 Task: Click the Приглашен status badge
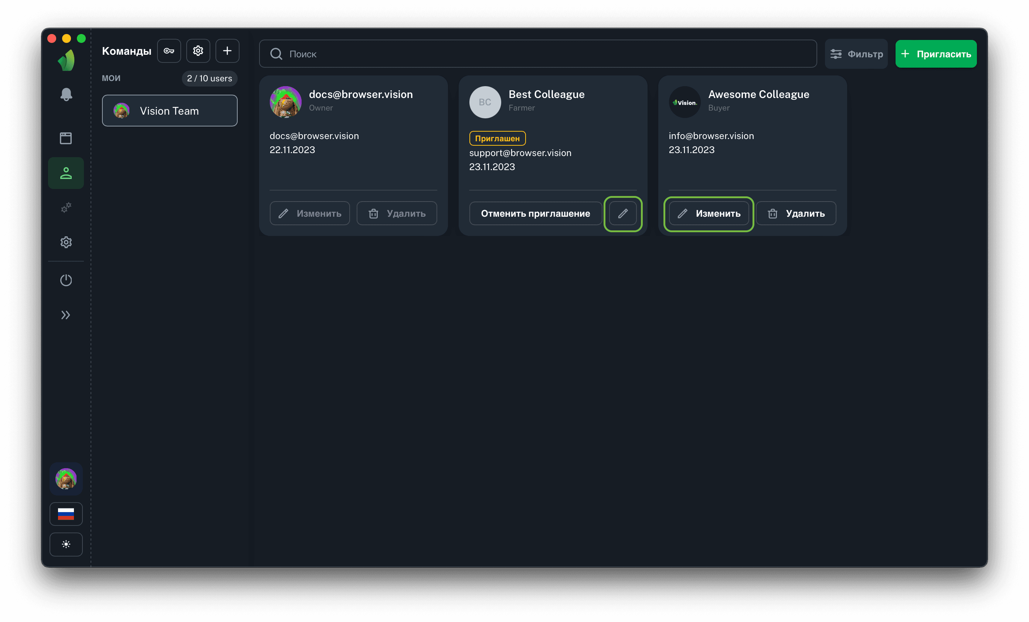coord(497,138)
